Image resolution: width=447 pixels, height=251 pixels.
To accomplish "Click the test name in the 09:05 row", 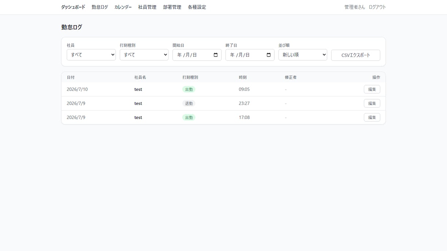I will (138, 89).
